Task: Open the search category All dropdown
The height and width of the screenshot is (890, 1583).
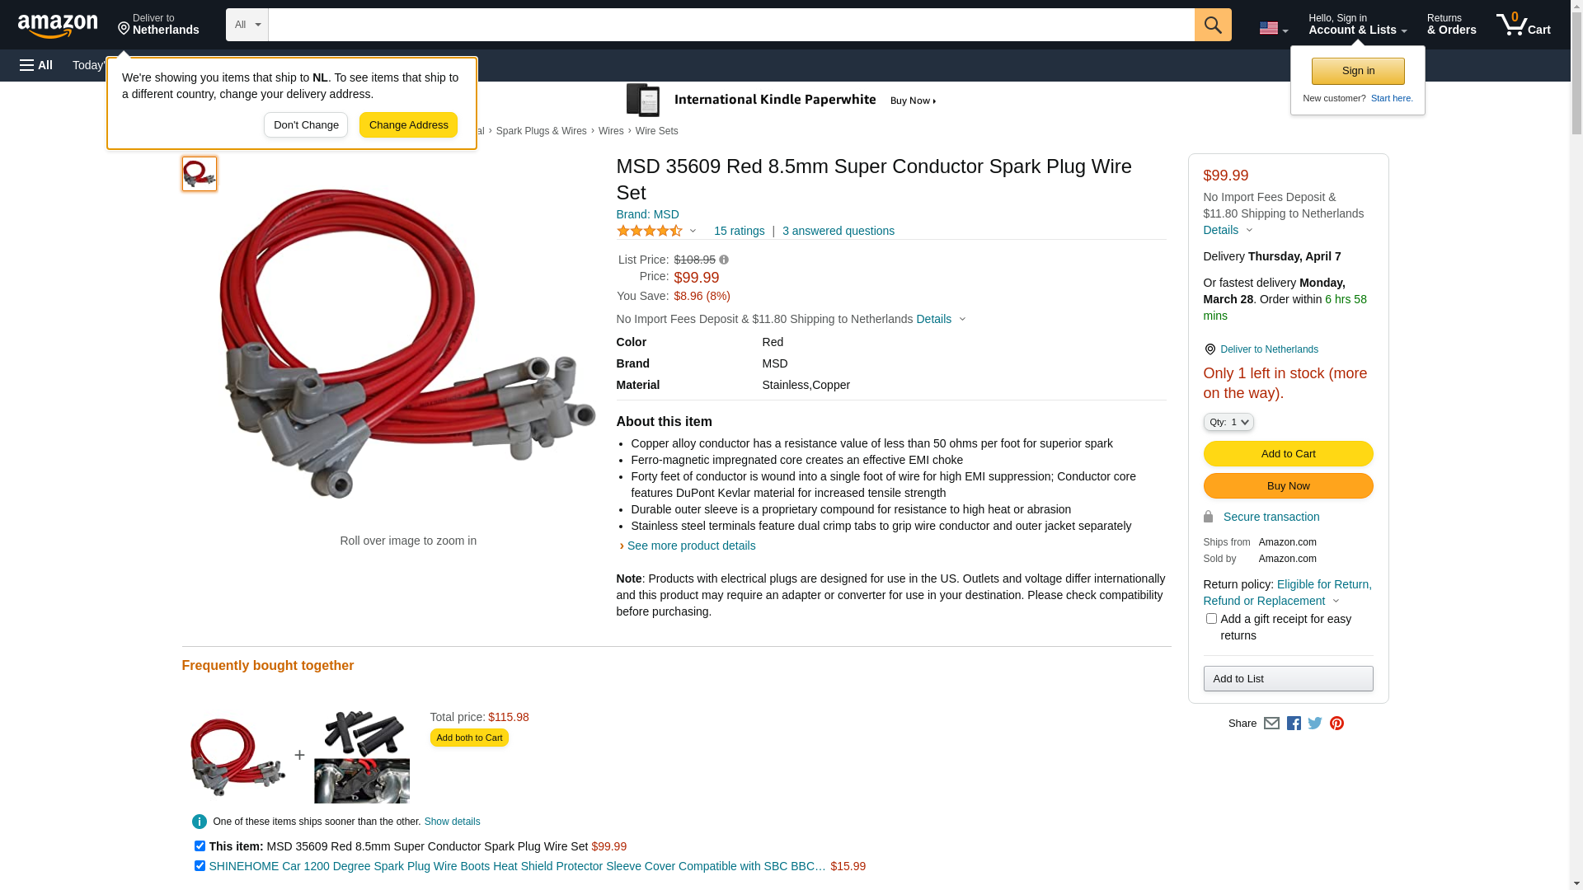Action: pyautogui.click(x=247, y=25)
